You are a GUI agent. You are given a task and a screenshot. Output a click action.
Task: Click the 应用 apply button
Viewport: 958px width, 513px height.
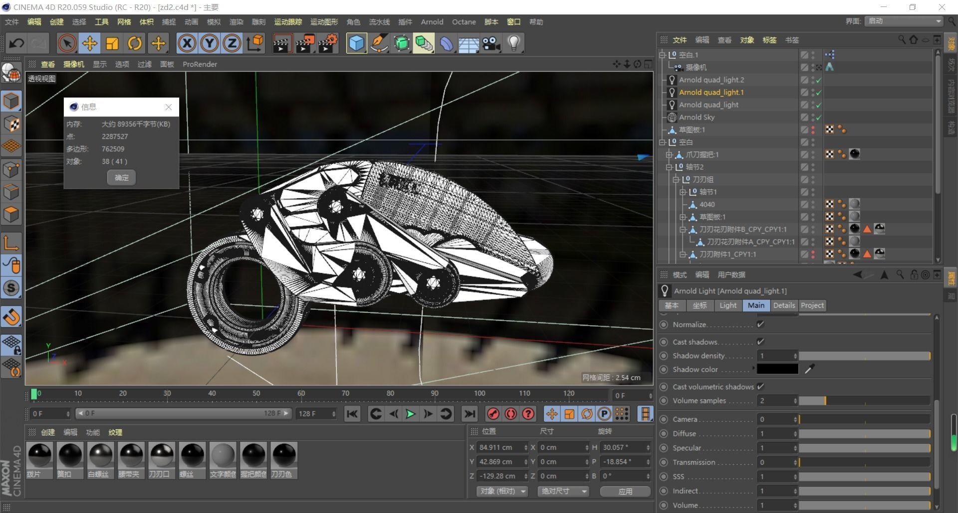point(625,491)
